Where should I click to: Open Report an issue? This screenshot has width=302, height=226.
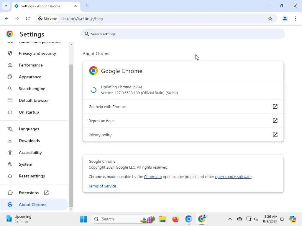[183, 121]
